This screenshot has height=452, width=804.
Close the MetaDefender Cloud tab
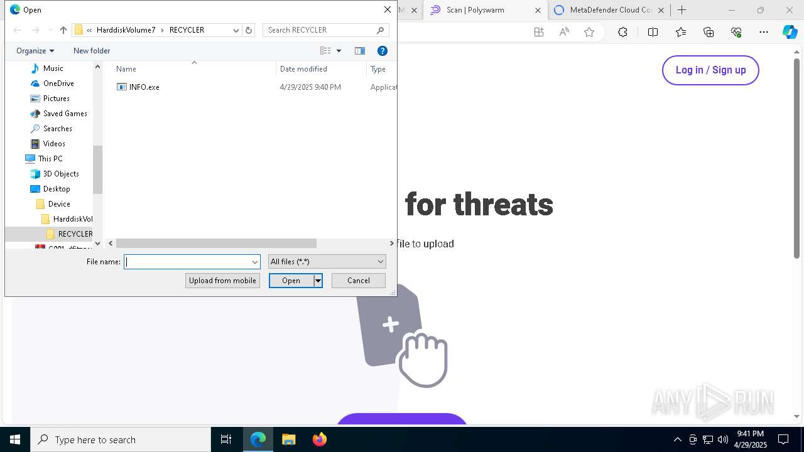pyautogui.click(x=661, y=10)
